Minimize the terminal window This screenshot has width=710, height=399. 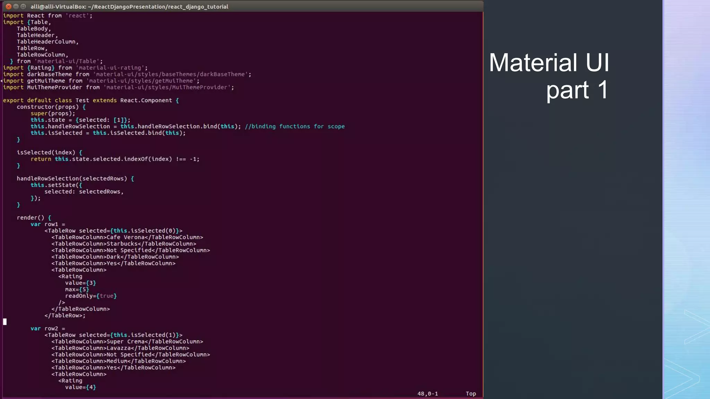(x=16, y=7)
